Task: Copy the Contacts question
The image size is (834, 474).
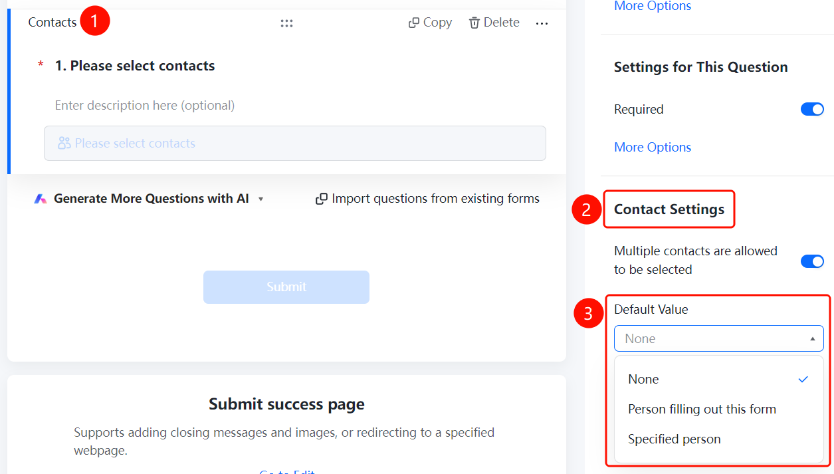Action: [430, 23]
